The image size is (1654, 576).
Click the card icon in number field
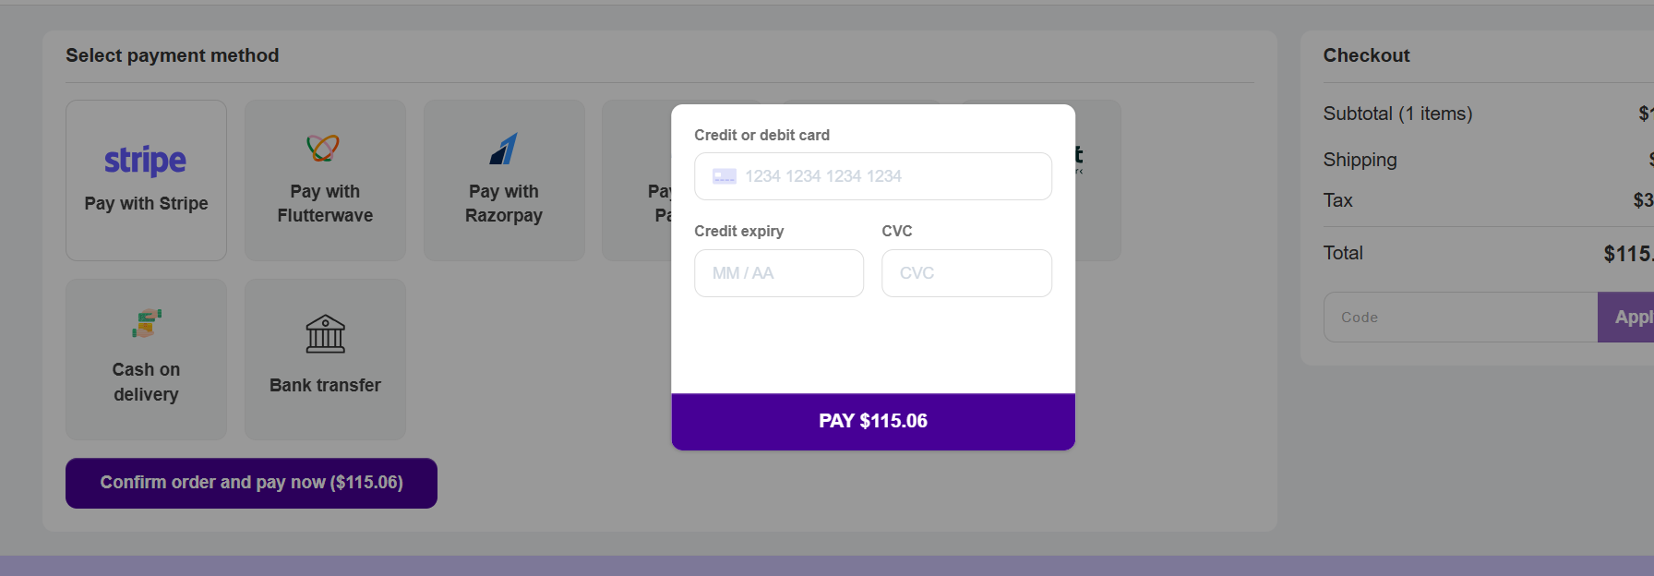point(725,176)
